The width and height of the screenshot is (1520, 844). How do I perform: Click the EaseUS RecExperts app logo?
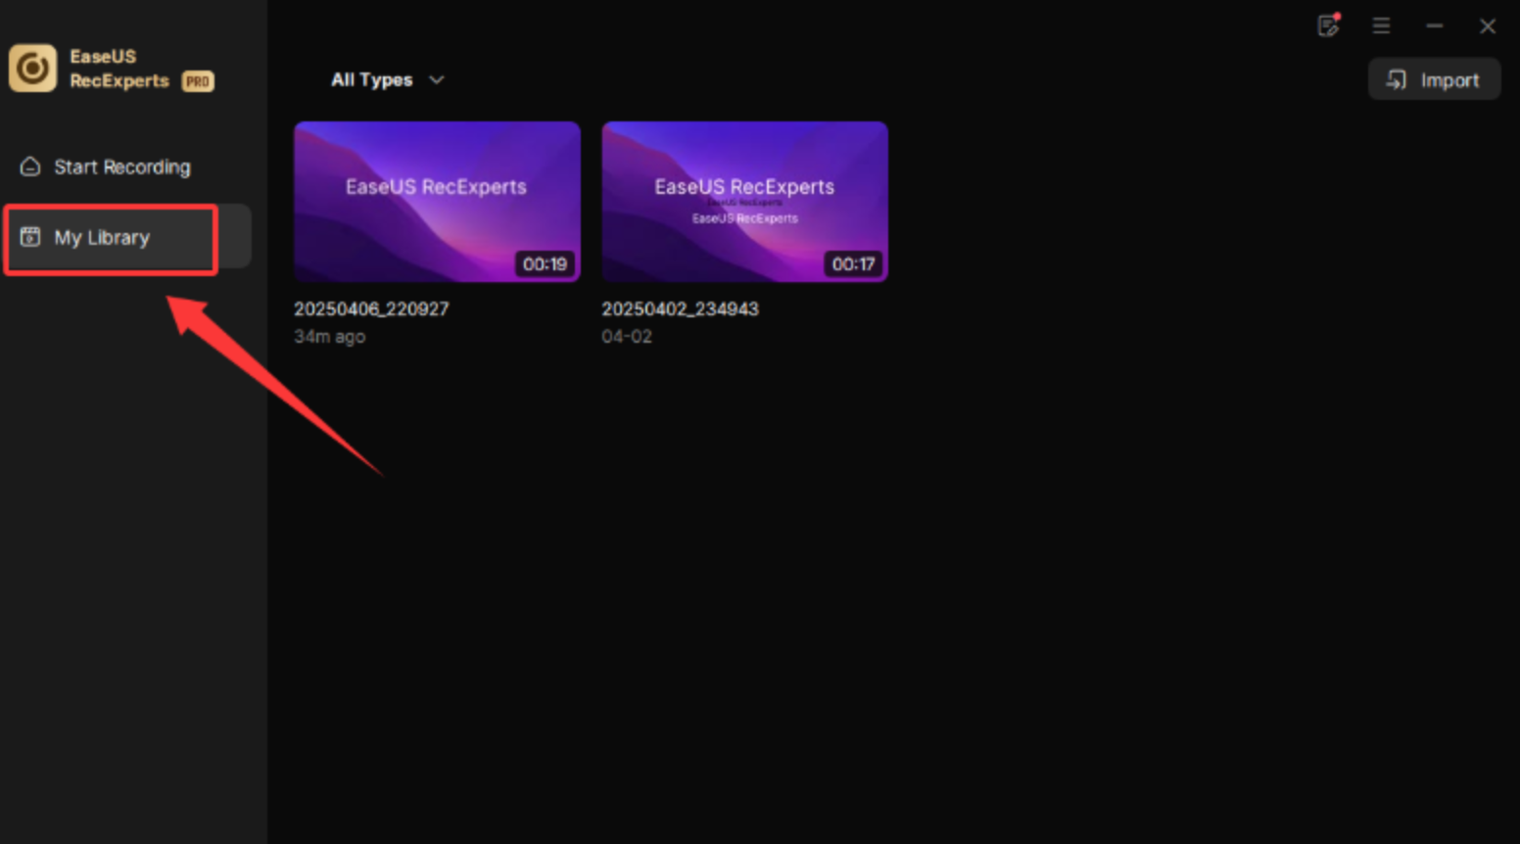point(32,68)
